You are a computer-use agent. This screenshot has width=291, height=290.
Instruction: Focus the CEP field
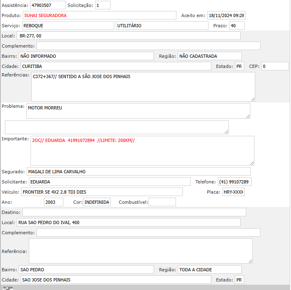coord(275,66)
